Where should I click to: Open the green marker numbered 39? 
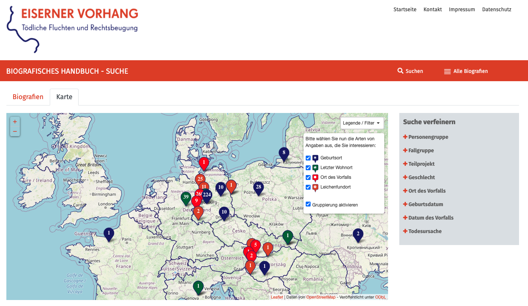pyautogui.click(x=186, y=198)
